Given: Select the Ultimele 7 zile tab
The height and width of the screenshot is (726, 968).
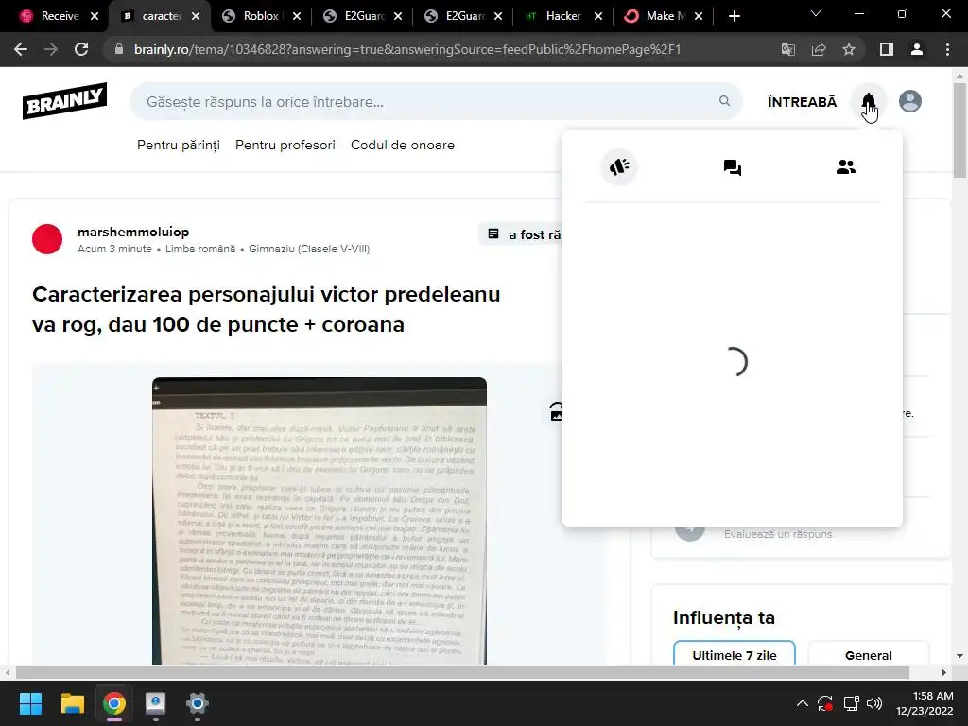Looking at the screenshot, I should coord(734,655).
